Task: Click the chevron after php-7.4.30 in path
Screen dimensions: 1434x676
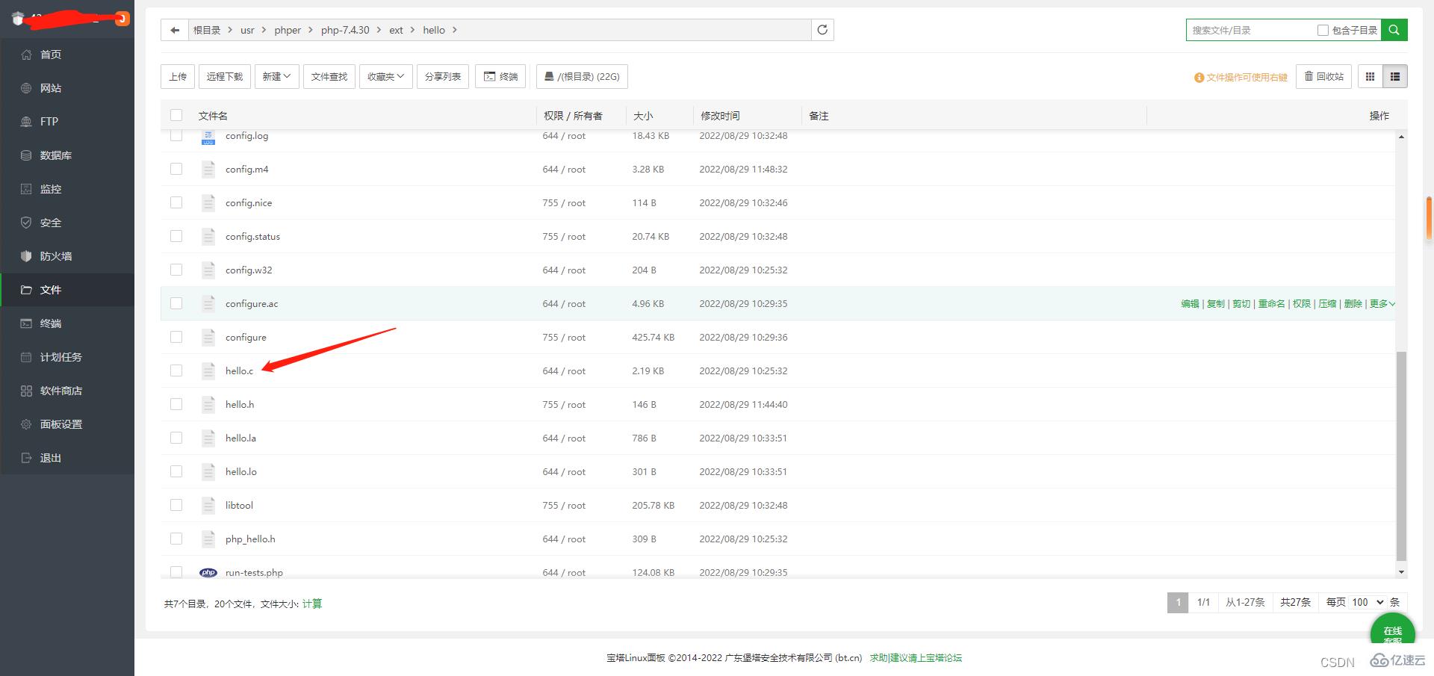Action: 379,30
